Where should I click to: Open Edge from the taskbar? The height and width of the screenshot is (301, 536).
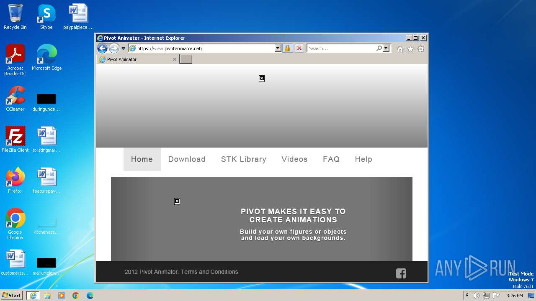click(90, 296)
